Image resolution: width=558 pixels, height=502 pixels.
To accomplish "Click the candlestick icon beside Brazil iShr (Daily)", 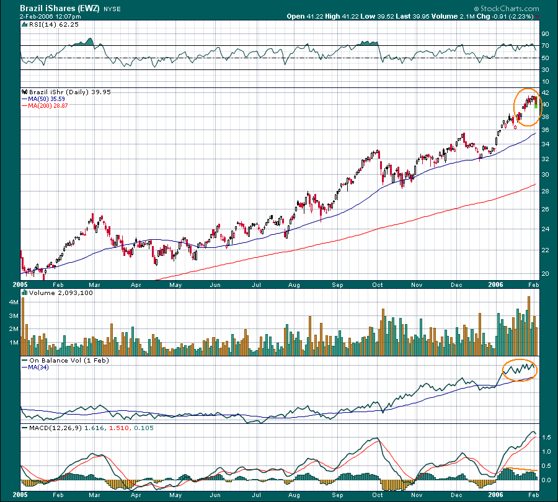I will tap(25, 92).
